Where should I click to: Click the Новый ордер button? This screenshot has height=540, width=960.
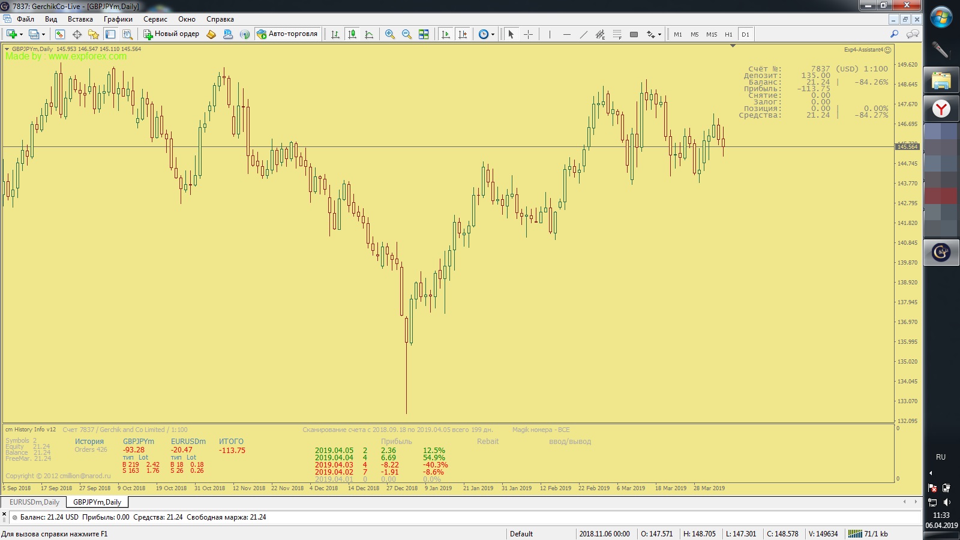(170, 34)
